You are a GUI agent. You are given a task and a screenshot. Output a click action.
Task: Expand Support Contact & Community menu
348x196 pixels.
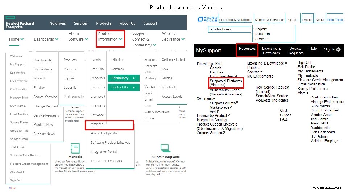click(144, 39)
